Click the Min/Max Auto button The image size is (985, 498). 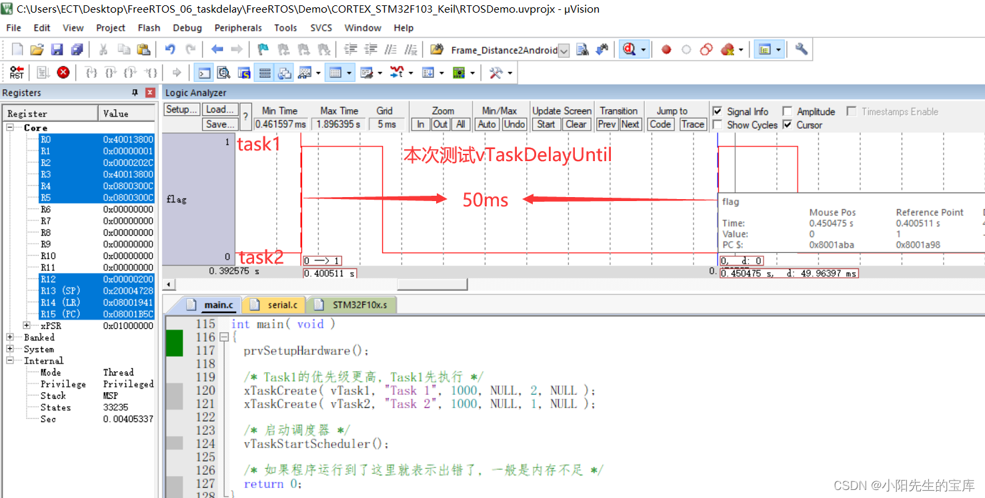[x=487, y=124]
